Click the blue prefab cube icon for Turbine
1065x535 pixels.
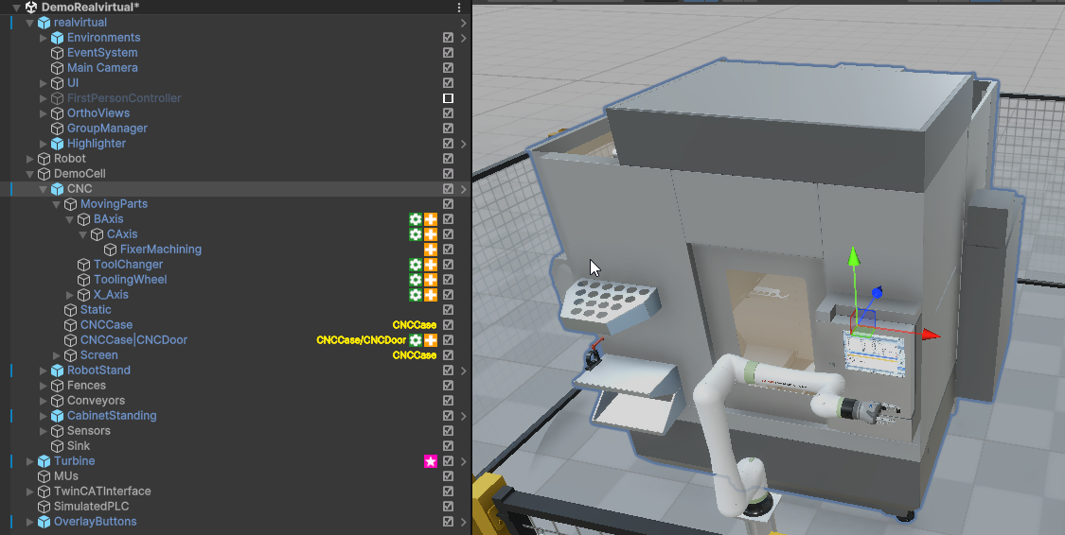pos(44,461)
